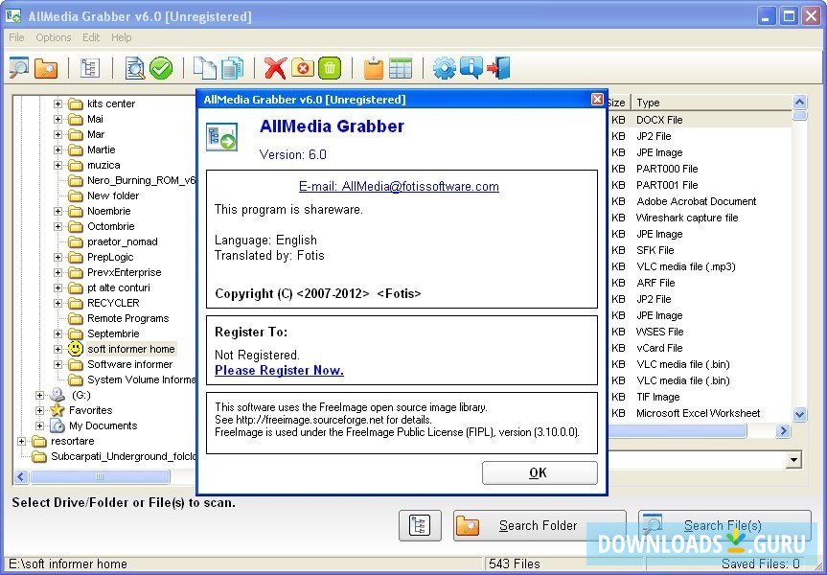
Task: Expand the RECYCLER folder node
Action: 58,303
